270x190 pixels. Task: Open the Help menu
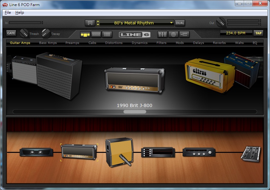click(x=20, y=12)
